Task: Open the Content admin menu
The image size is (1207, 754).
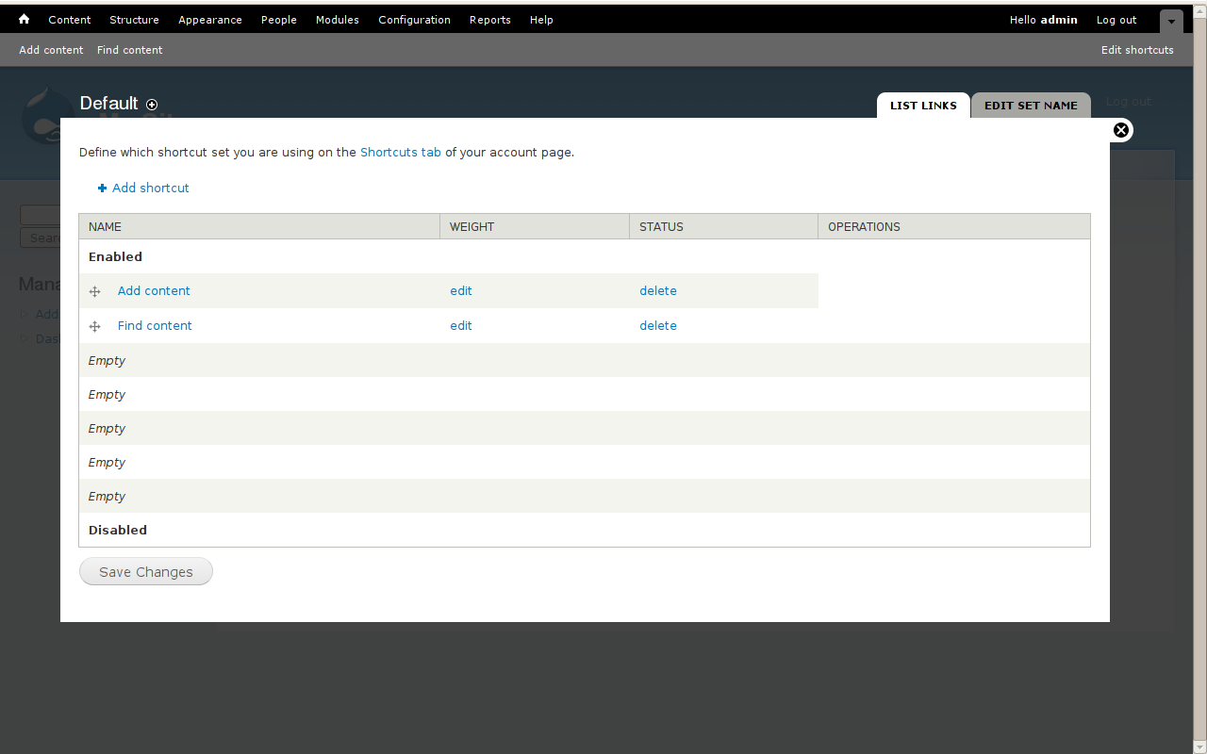Action: point(70,20)
